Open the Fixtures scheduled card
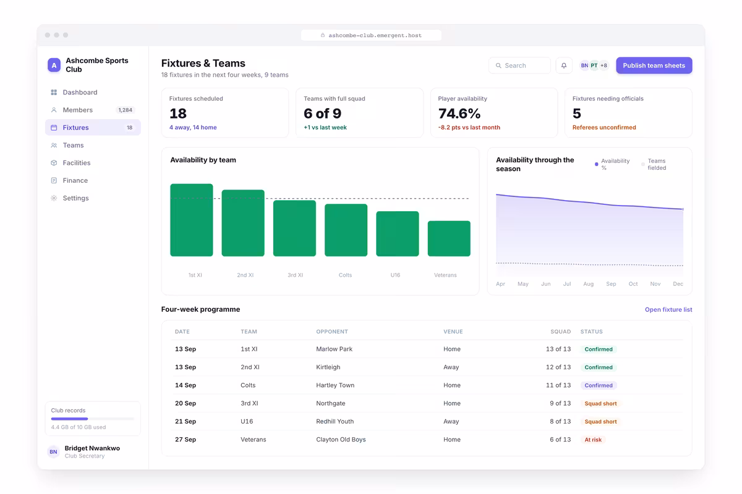The height and width of the screenshot is (494, 742). [225, 112]
